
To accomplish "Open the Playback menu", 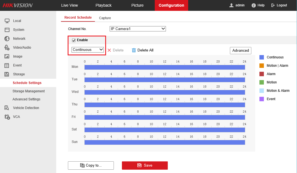I will 104,5.
